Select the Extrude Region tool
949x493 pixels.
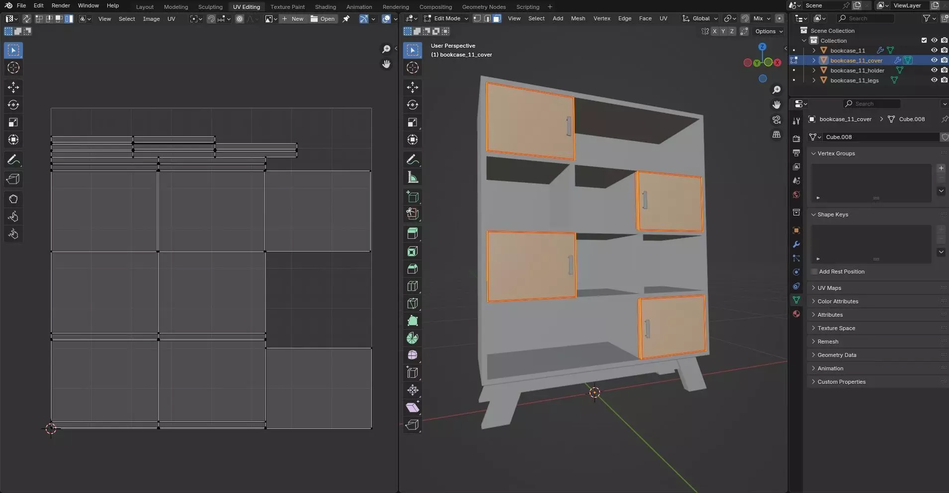pyautogui.click(x=413, y=233)
